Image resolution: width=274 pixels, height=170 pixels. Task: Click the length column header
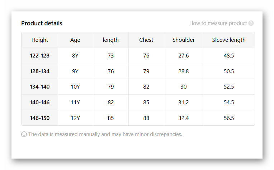(x=111, y=40)
